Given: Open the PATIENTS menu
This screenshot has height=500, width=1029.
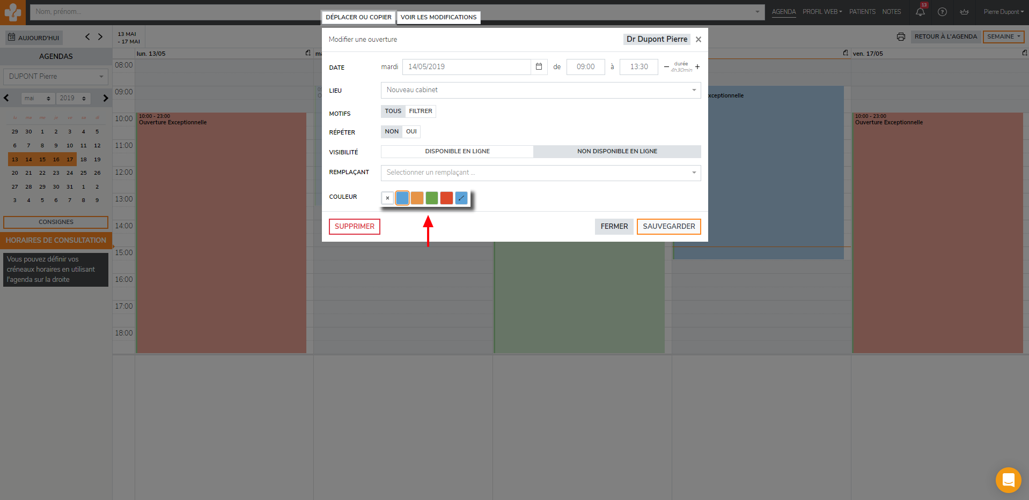Looking at the screenshot, I should click(862, 12).
